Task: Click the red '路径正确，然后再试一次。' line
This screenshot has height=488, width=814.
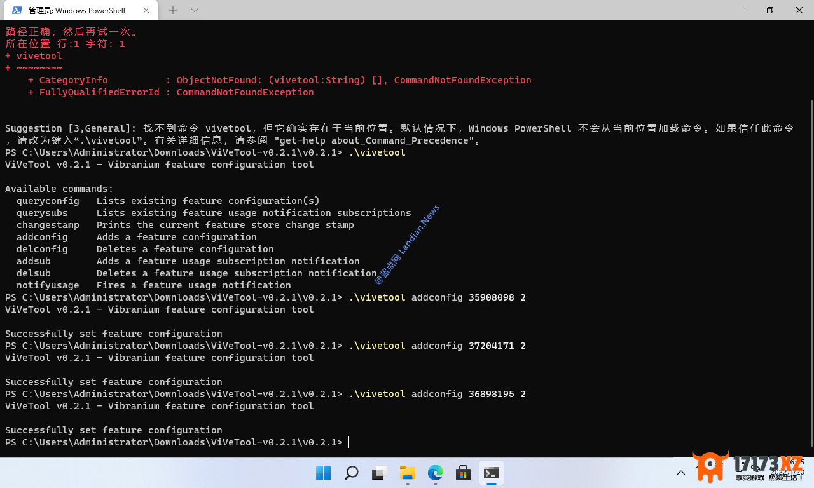Action: pos(71,32)
